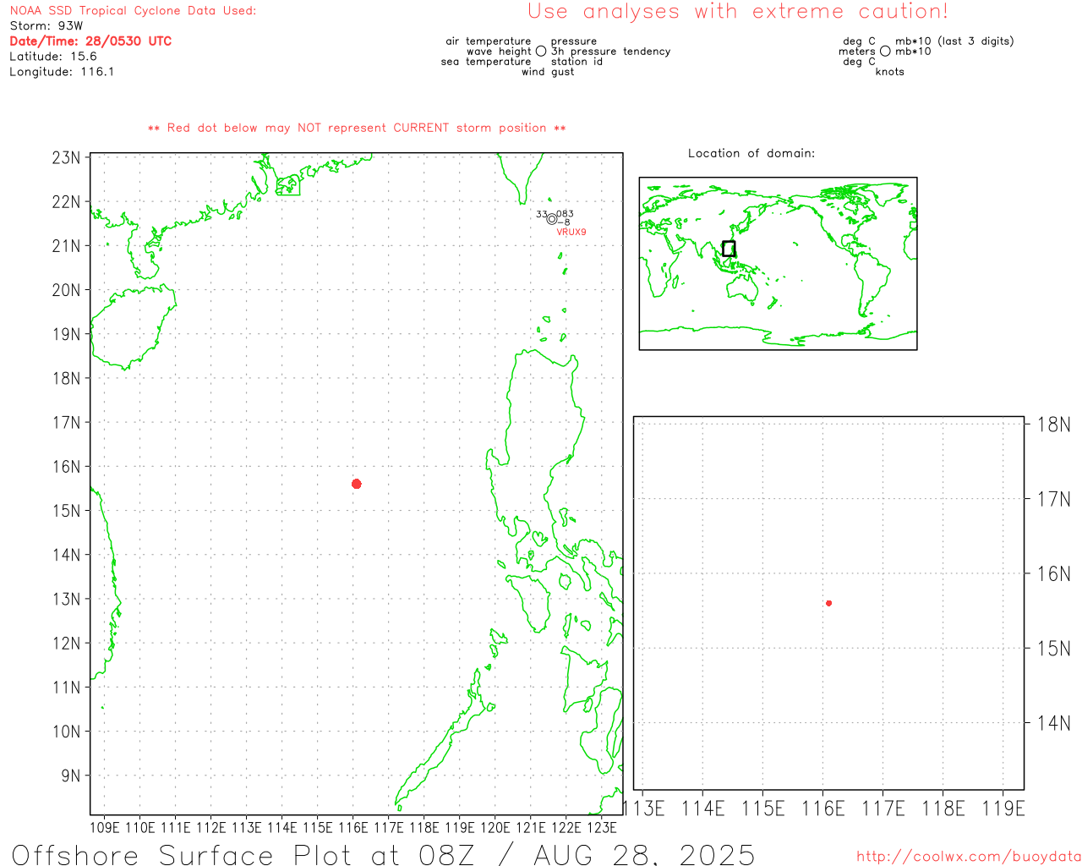Click the 'Date/Time: 28/0530 UTC' text
Image resolution: width=1082 pixels, height=866 pixels.
pos(90,41)
